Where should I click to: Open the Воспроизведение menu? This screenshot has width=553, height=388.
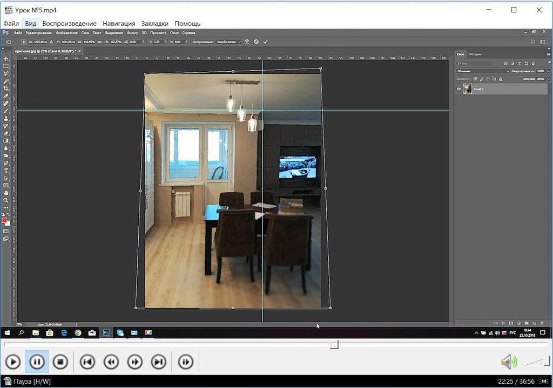pyautogui.click(x=69, y=24)
